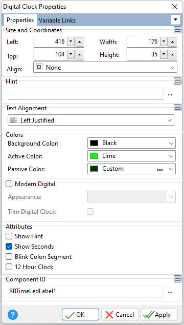Open the Component ID ellipsis button

click(170, 292)
